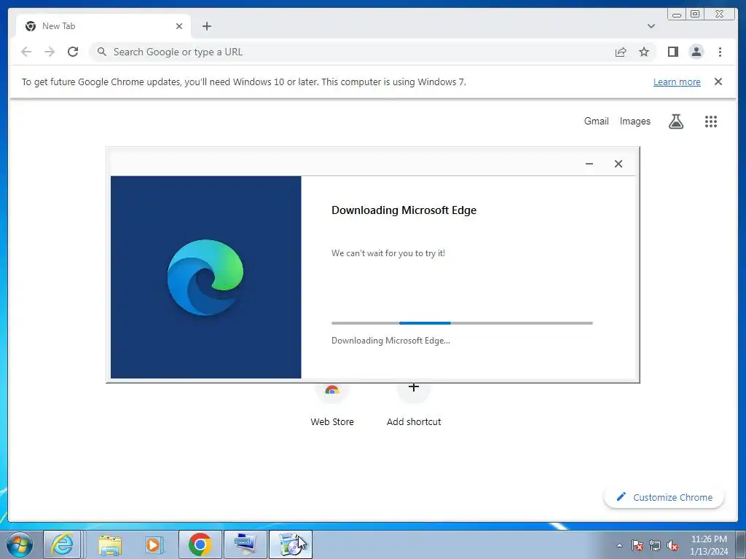This screenshot has width=746, height=559.
Task: Expand the tab search dropdown arrow
Action: click(x=651, y=26)
